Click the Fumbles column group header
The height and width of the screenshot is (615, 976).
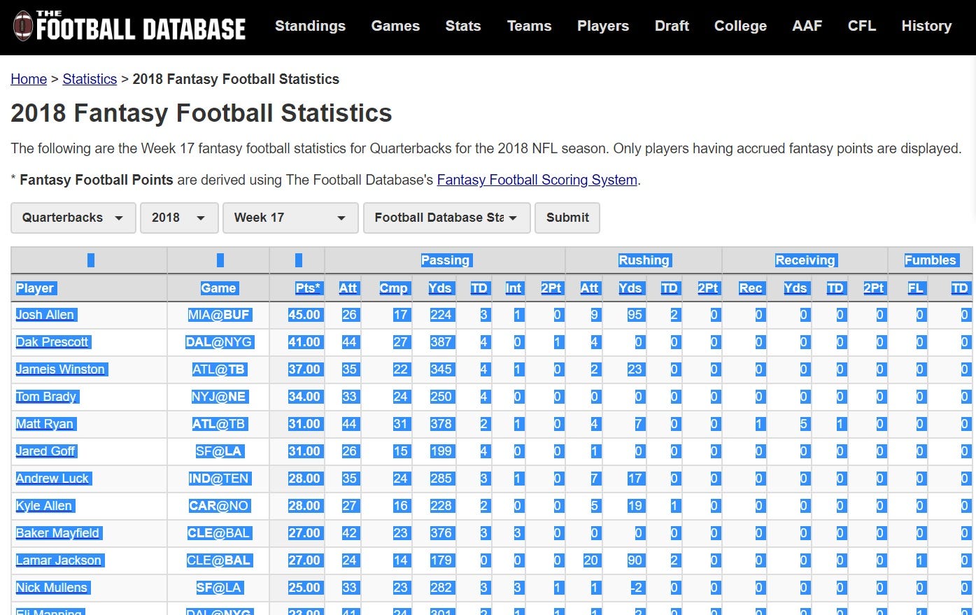(930, 260)
